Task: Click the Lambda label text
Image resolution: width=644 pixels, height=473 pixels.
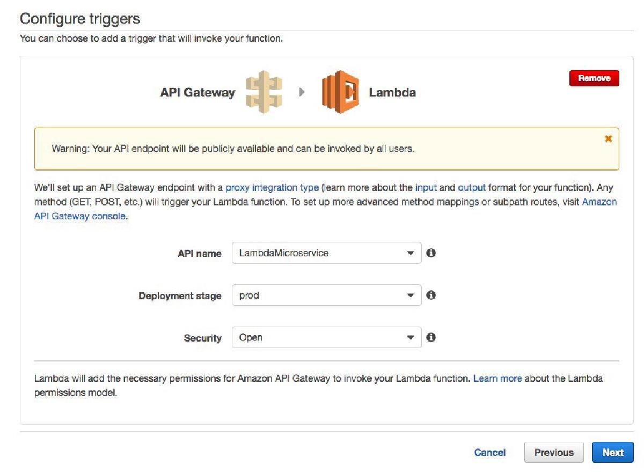Action: (x=392, y=92)
